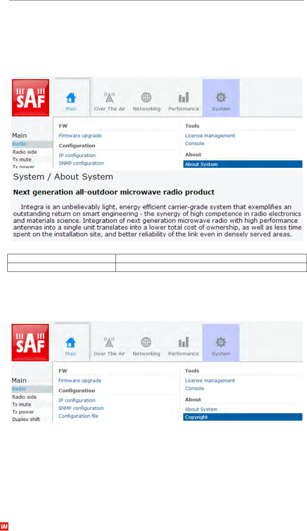Screen dimensions: 307x531
Task: Click the 'Tools' section header in the upper menu
Action: tap(192, 126)
